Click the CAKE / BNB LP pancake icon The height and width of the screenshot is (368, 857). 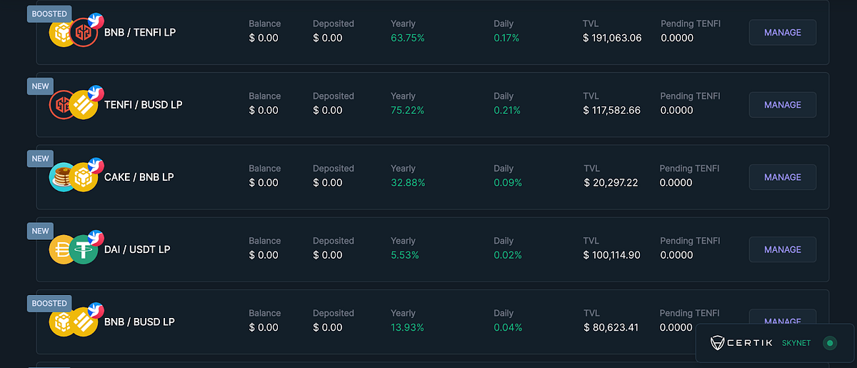(x=62, y=177)
